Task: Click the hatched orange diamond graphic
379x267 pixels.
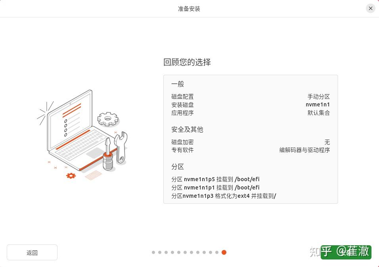Action: 93,175
